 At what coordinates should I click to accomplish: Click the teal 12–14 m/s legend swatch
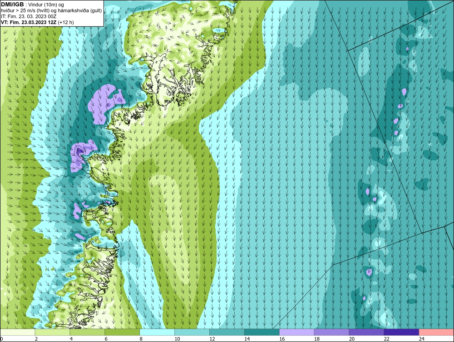pyautogui.click(x=227, y=332)
